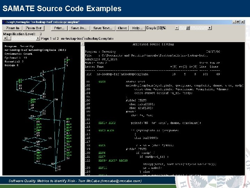The image size is (250, 188).
Task: Select 'Magnification Level:' label text
Action: tap(19, 34)
